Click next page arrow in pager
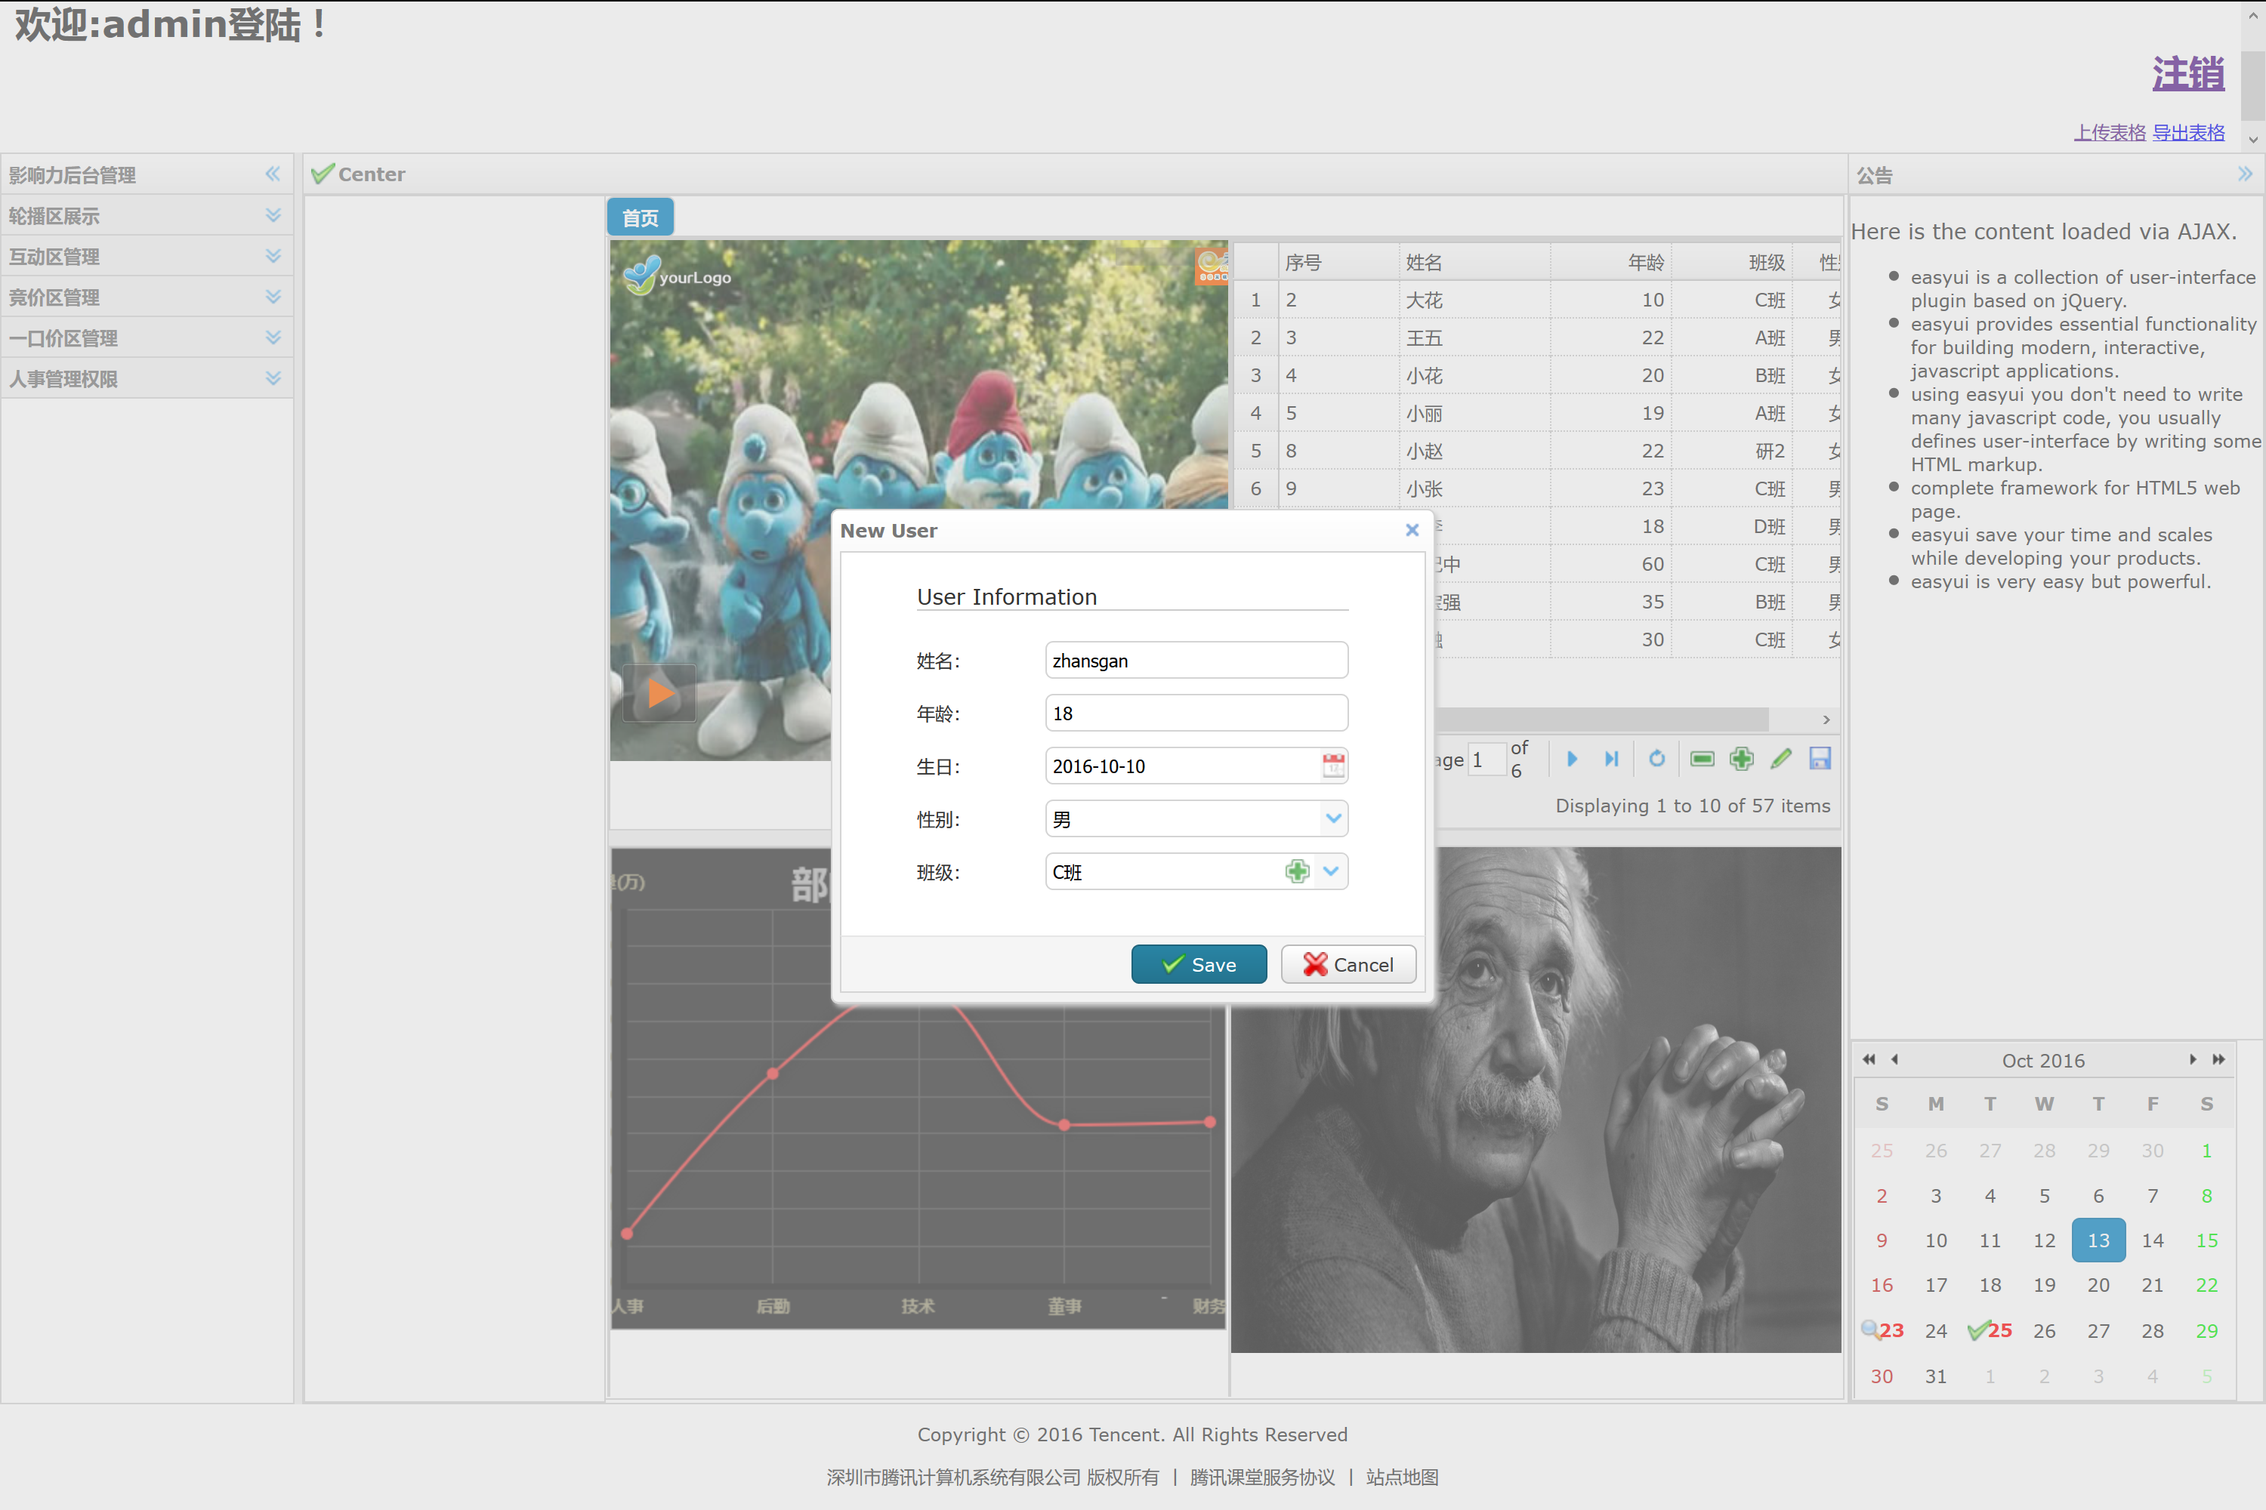The image size is (2266, 1510). [x=1573, y=759]
